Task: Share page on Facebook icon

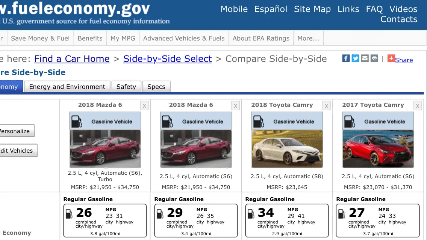Action: click(x=346, y=58)
